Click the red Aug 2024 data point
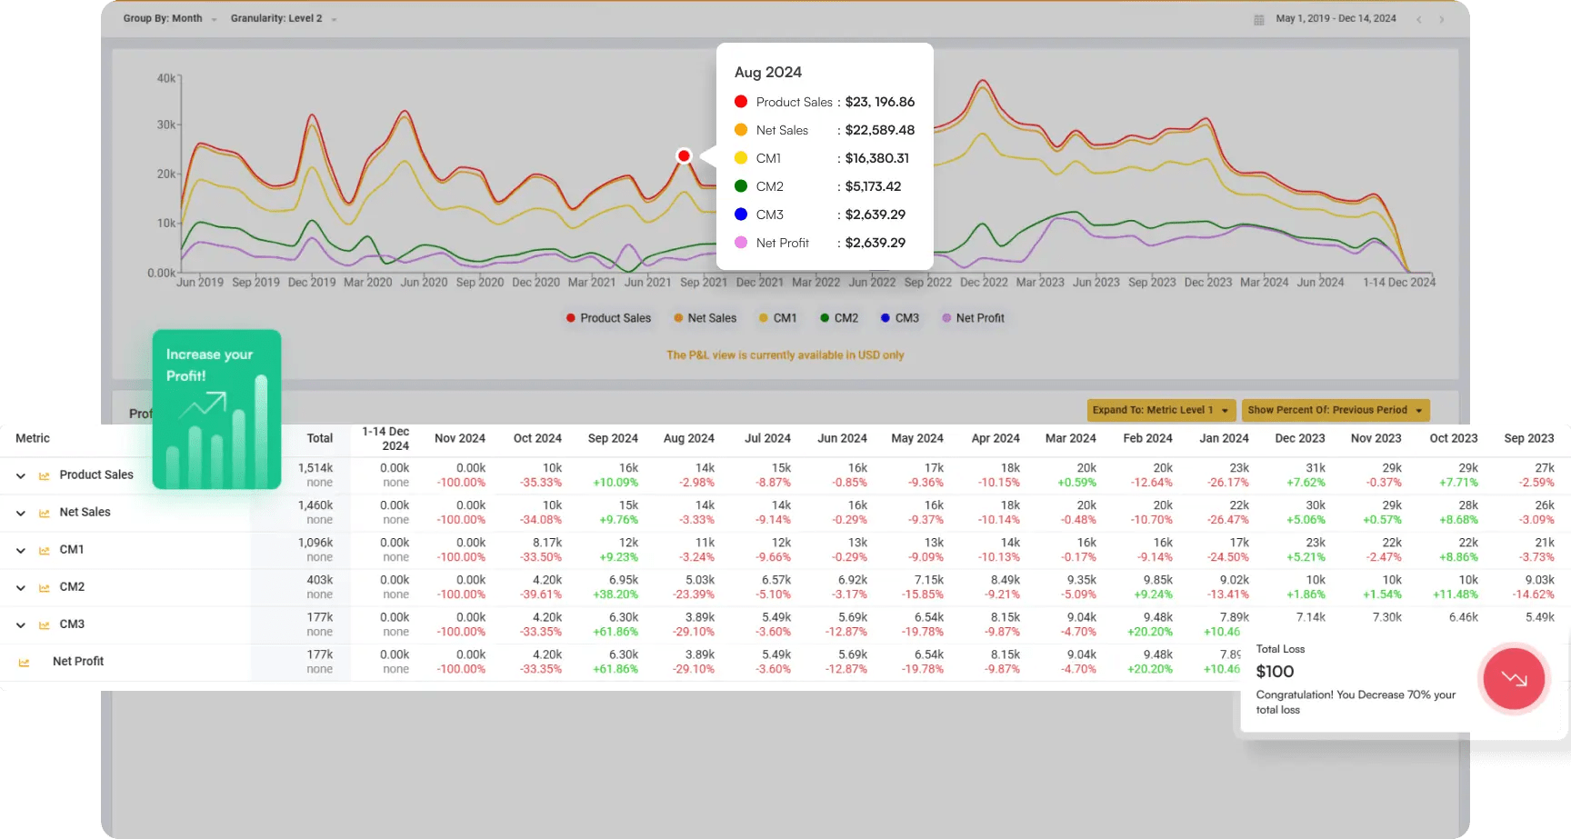1571x839 pixels. click(x=684, y=155)
